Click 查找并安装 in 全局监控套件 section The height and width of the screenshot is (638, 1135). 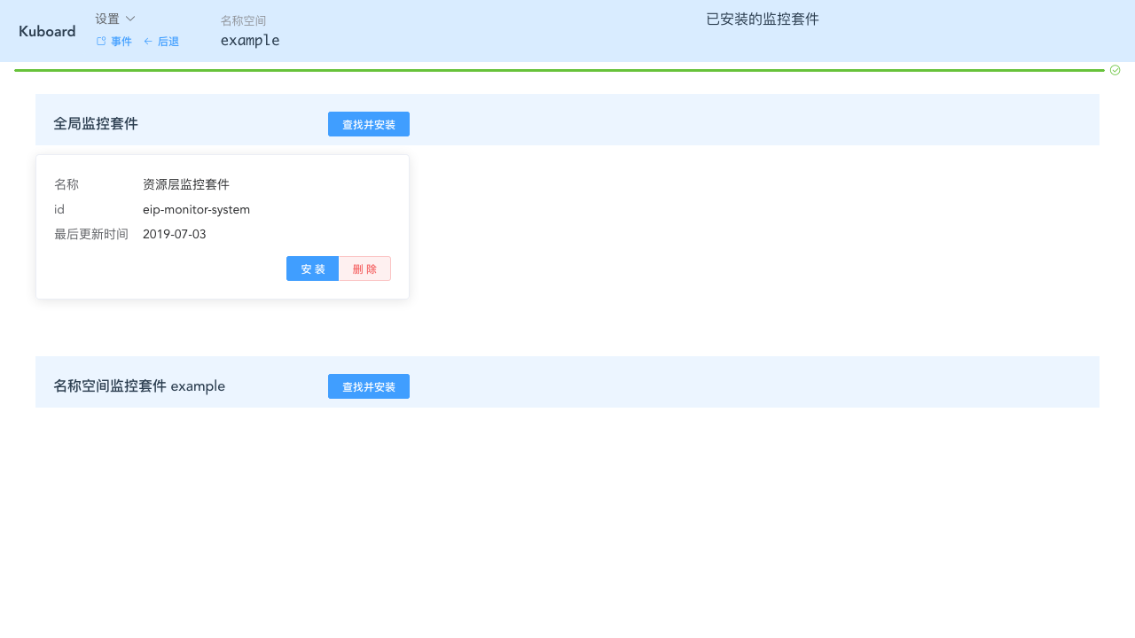pos(368,124)
